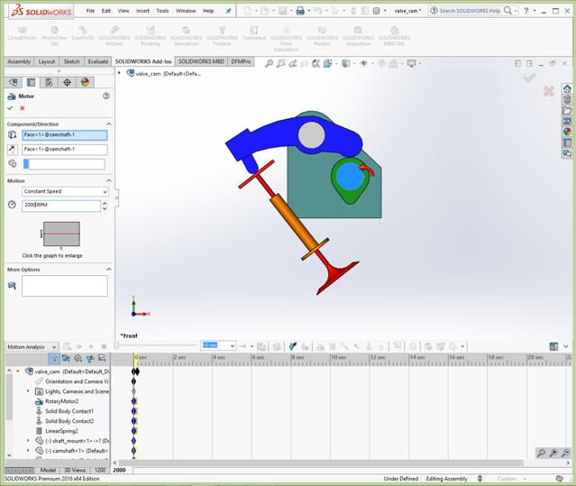Image resolution: width=576 pixels, height=486 pixels.
Task: Click the Options gear icon
Action: click(x=376, y=11)
